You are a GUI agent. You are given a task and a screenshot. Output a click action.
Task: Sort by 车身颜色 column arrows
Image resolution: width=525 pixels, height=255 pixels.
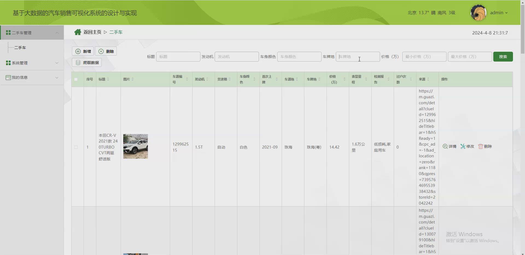[254, 79]
